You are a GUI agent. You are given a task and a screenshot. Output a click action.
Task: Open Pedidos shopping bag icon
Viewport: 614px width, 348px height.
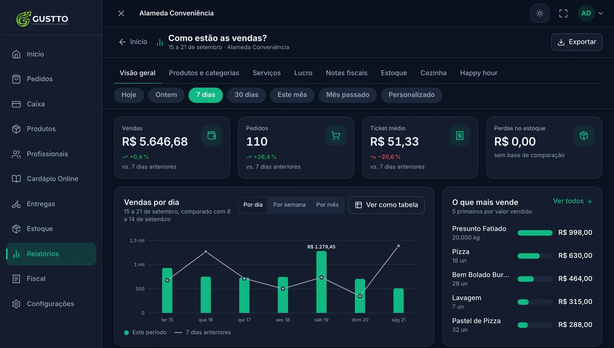point(16,79)
